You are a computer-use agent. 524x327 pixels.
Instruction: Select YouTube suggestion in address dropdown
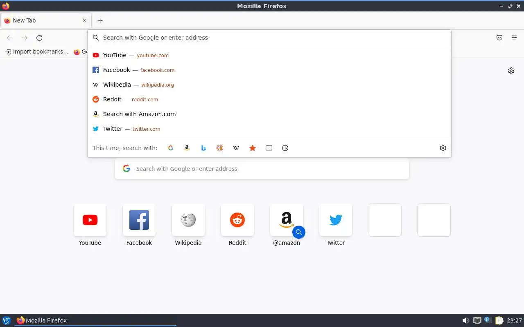[269, 55]
